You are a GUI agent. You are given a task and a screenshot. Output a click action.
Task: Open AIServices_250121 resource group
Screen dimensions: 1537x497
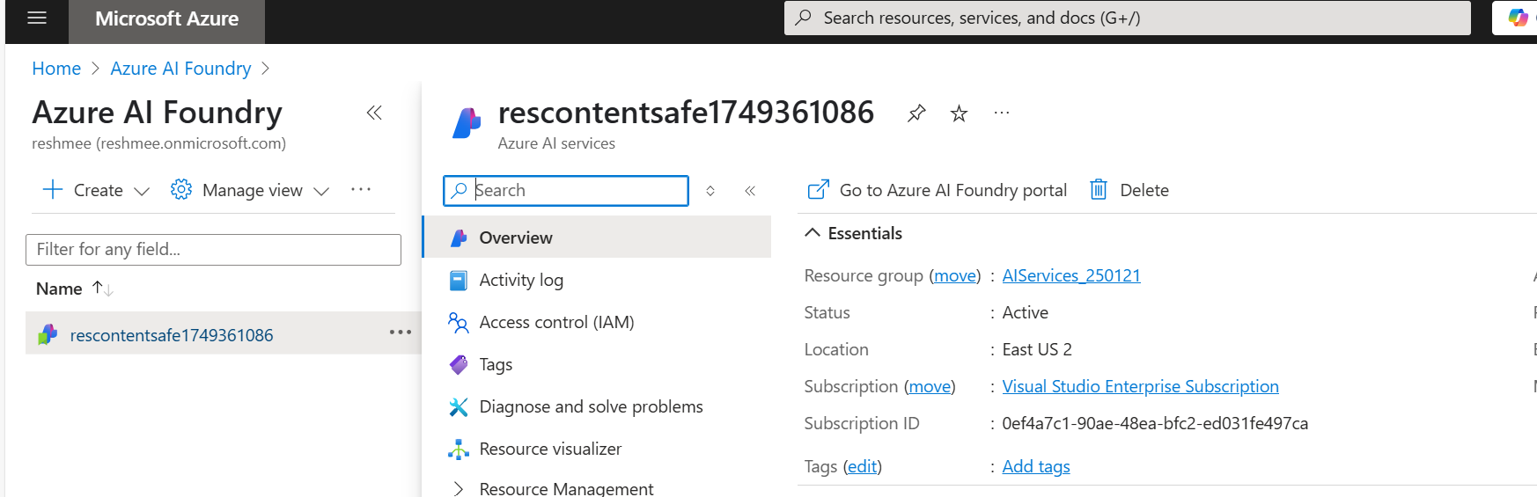click(x=1071, y=275)
